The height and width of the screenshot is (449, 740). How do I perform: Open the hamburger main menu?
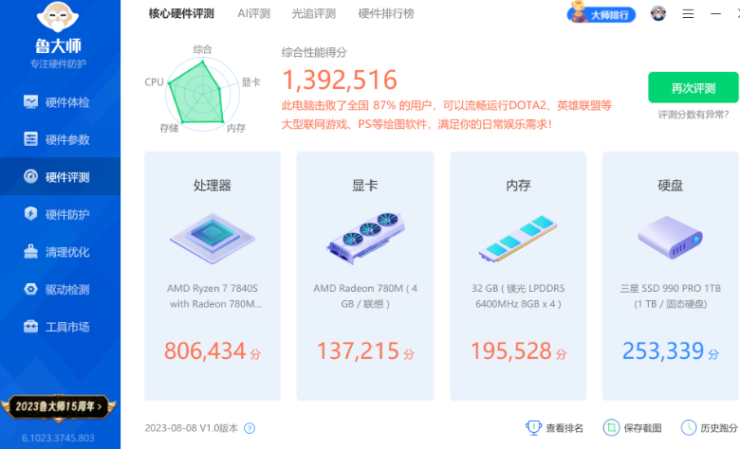[x=688, y=13]
